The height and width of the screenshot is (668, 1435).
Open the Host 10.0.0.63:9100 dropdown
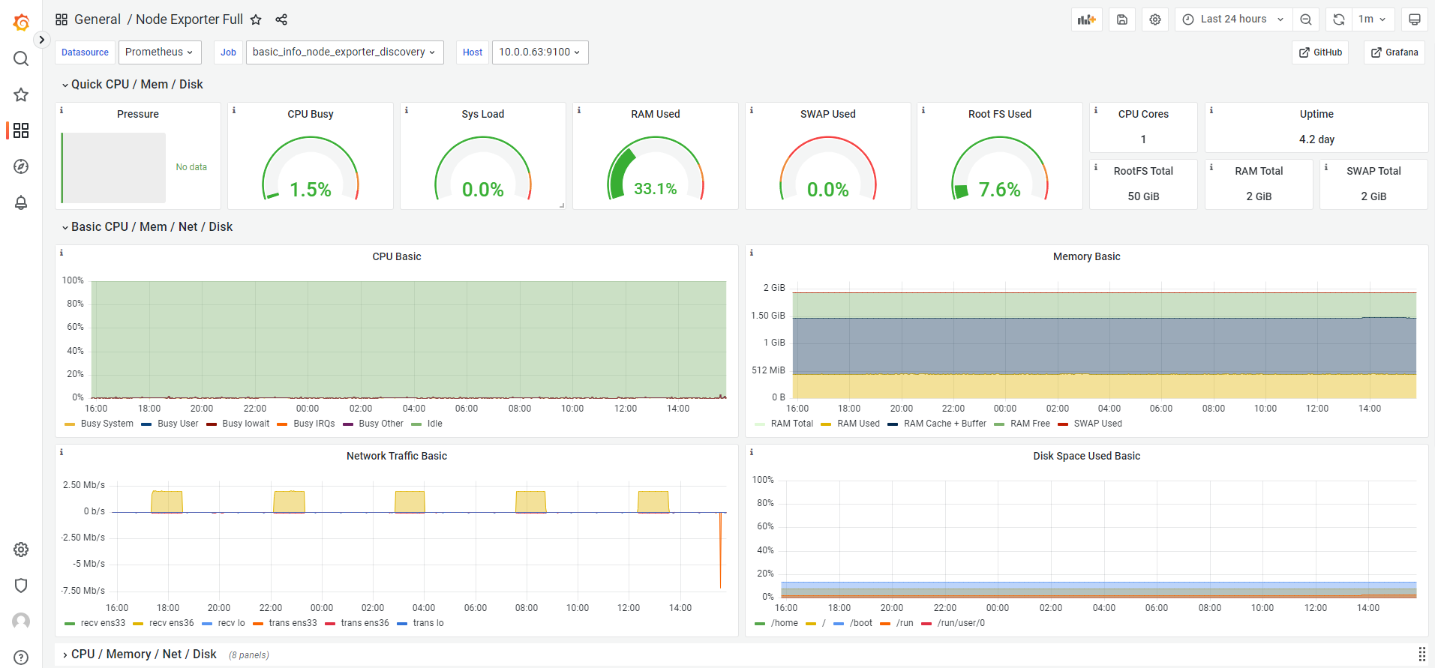coord(540,52)
